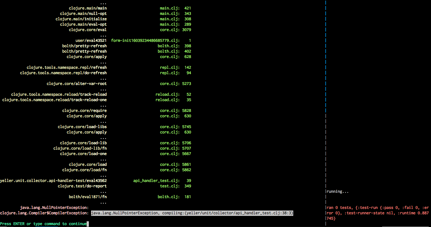This screenshot has height=227, width=431.
Task: Click line number 5273 next to core.clj
Action: (186, 84)
